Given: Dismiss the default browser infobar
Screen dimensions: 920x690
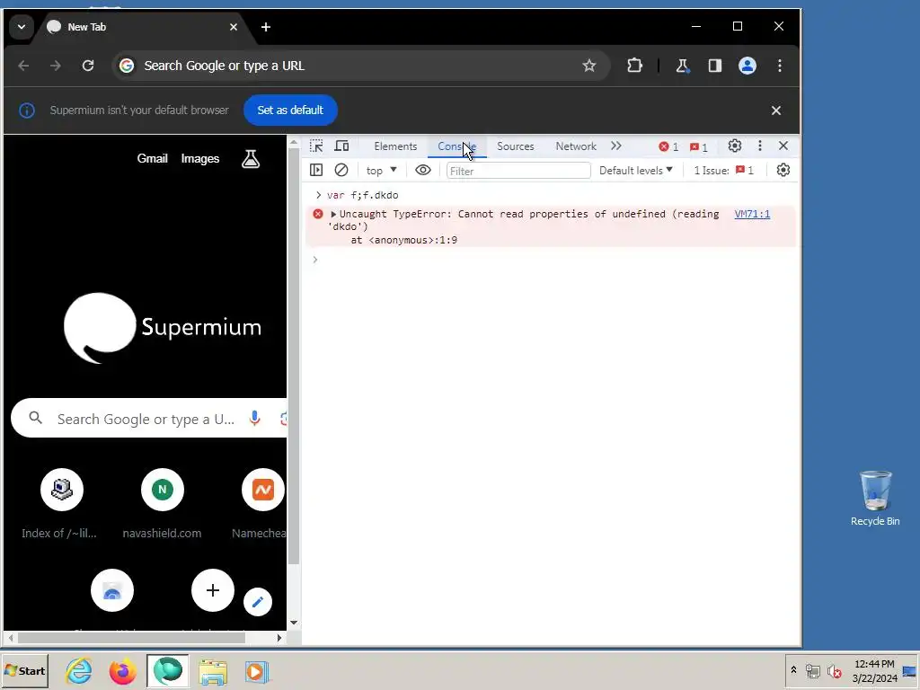Looking at the screenshot, I should coord(776,111).
